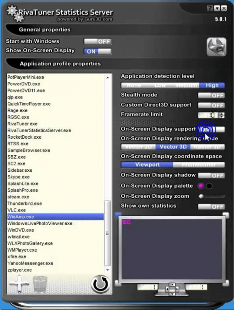
Task: Select VLC.exe in the profile list
Action: [17, 210]
